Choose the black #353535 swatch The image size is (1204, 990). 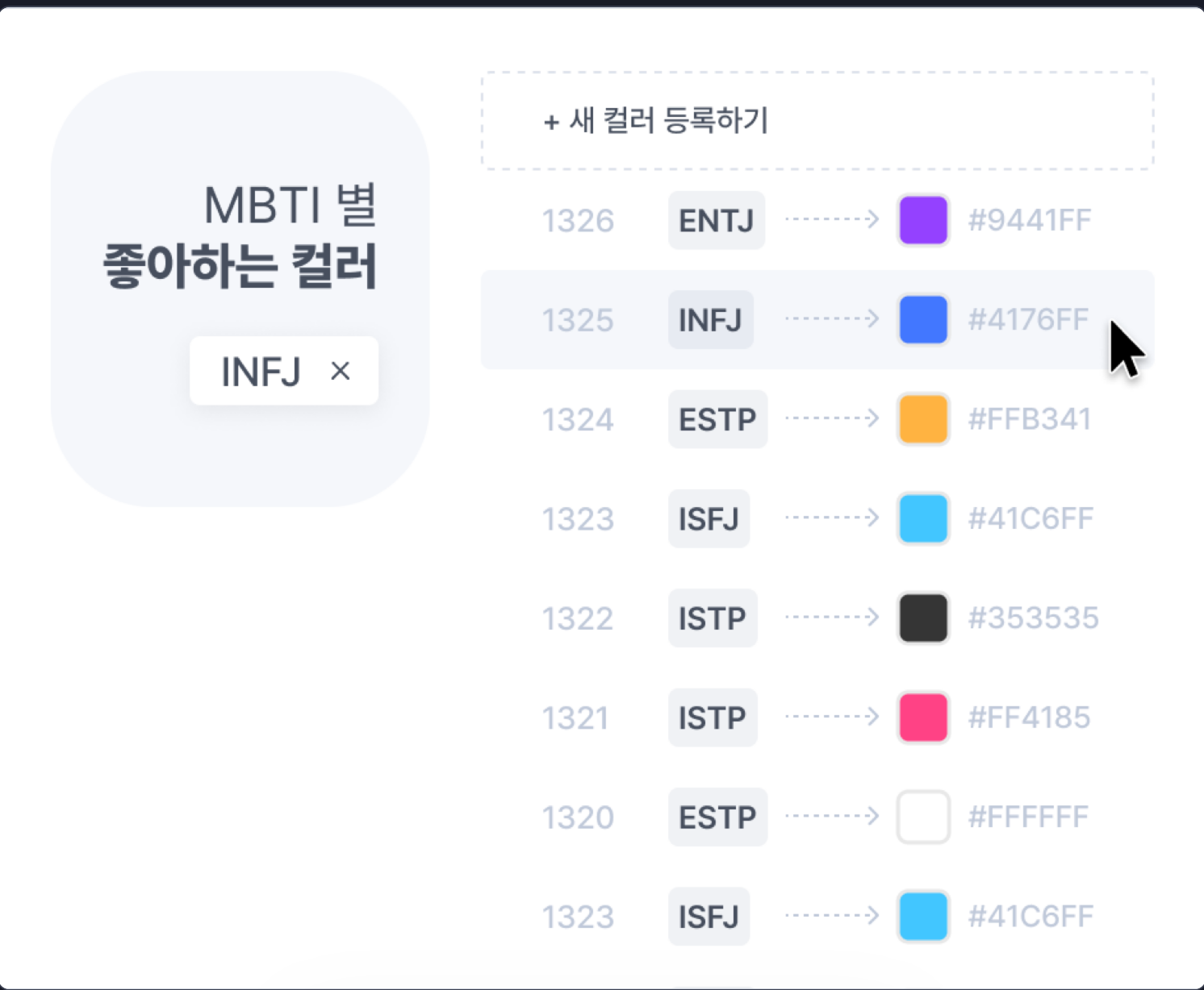[923, 618]
